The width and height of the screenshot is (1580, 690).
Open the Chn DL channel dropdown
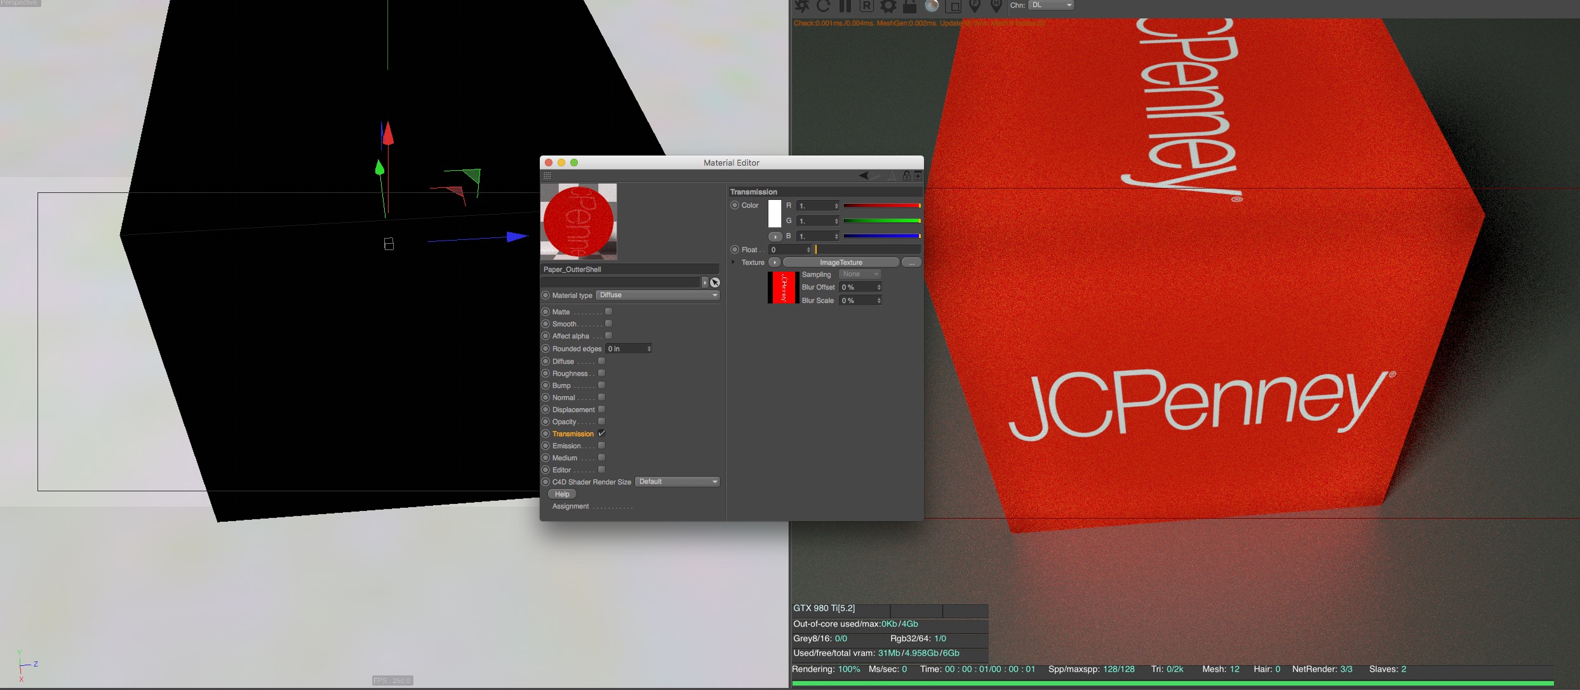[x=1051, y=5]
